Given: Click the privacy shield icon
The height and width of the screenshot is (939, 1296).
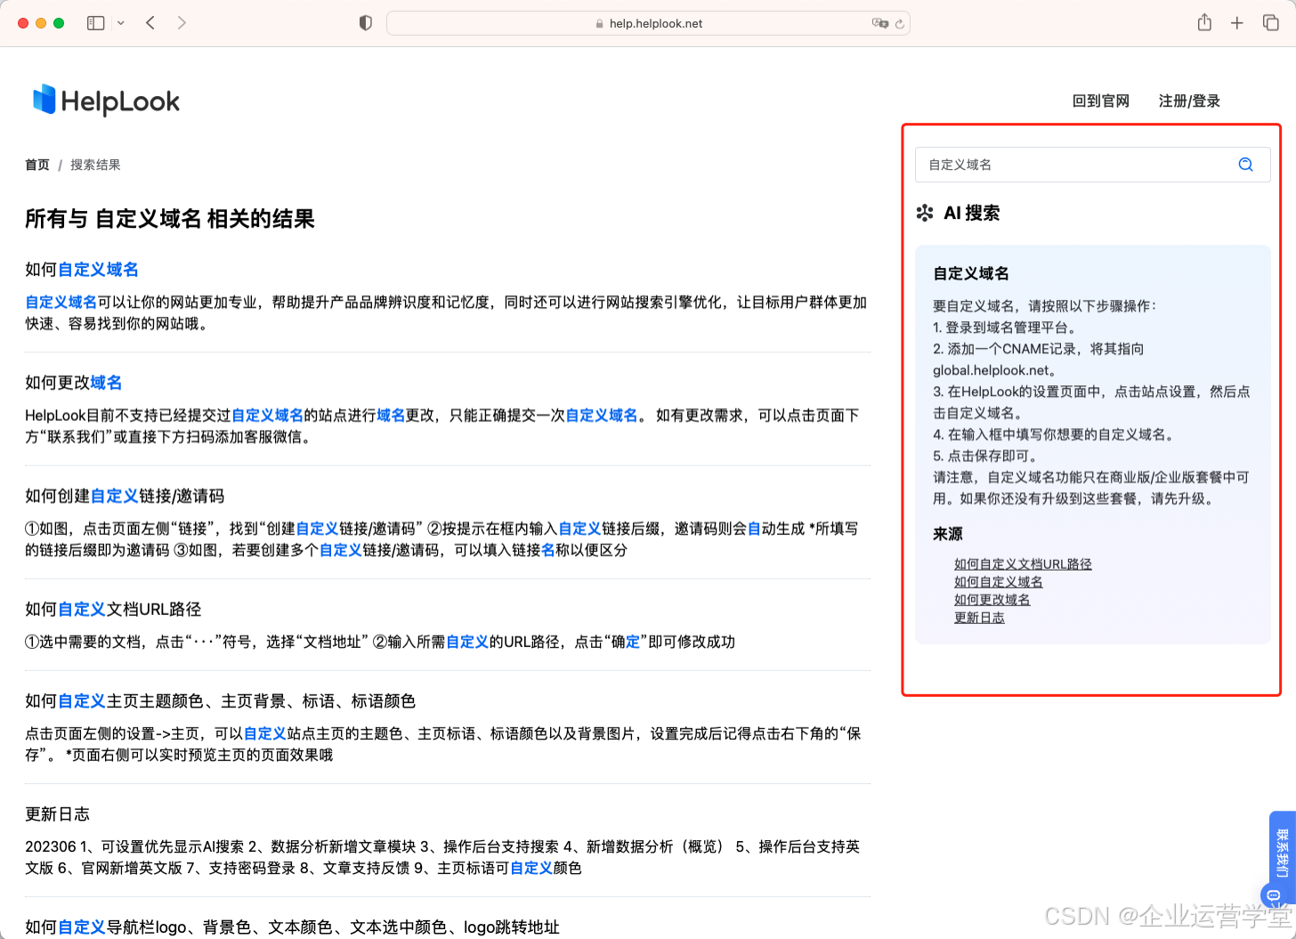Looking at the screenshot, I should coord(365,23).
